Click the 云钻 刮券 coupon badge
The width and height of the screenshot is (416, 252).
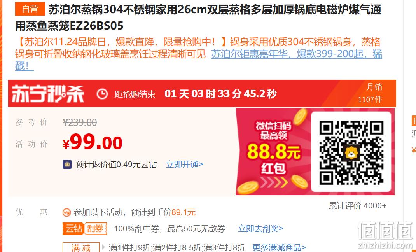click(85, 228)
